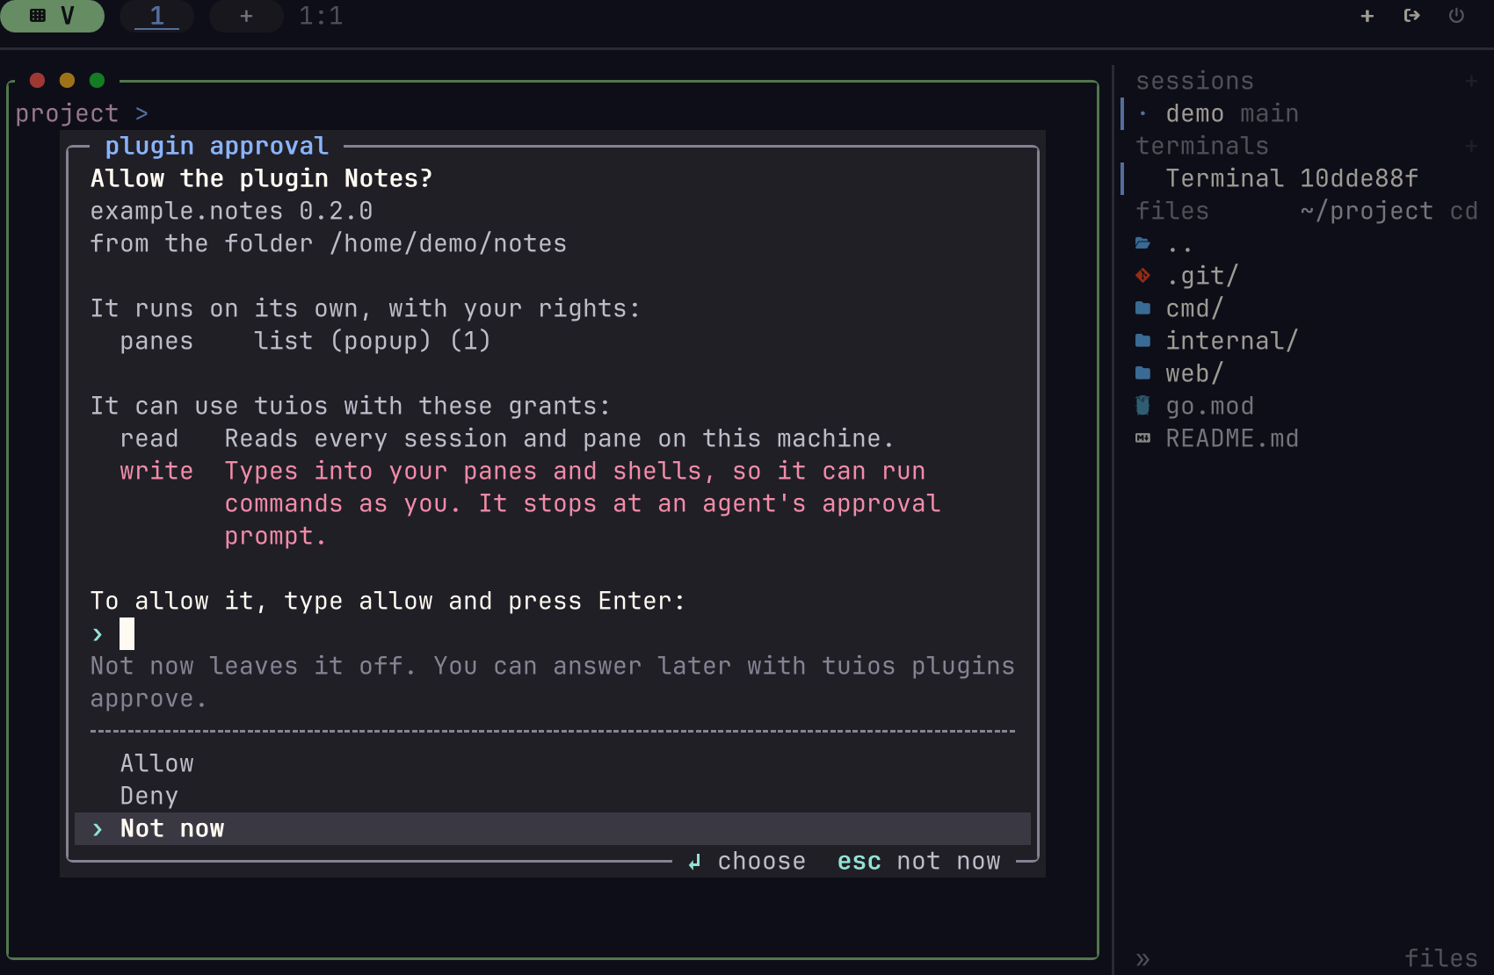
Task: Open the internal/ folder
Action: (x=1307, y=341)
